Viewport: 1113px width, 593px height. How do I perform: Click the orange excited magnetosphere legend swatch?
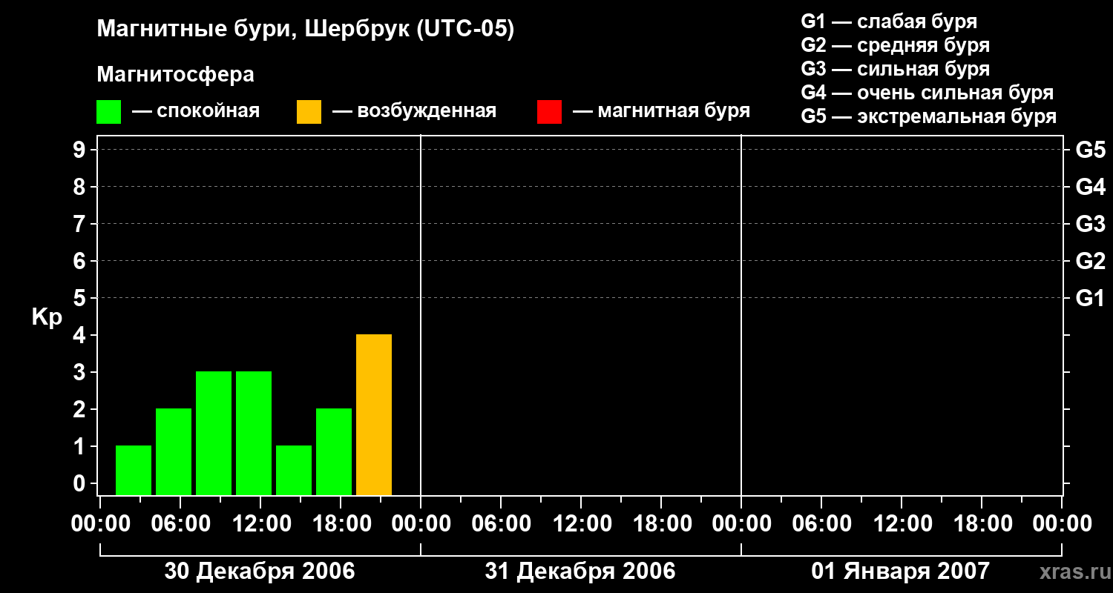[x=309, y=112]
